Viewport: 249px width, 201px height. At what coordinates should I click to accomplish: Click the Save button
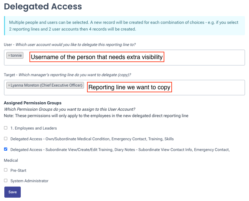tap(13, 192)
